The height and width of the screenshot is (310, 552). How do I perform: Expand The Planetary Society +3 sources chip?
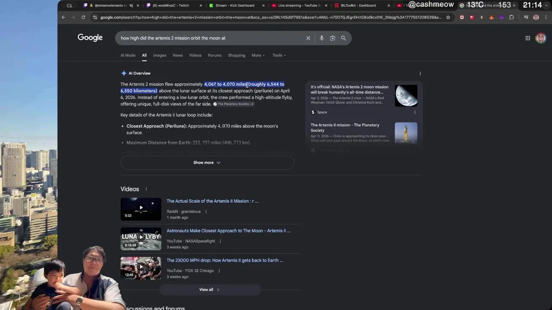[233, 104]
